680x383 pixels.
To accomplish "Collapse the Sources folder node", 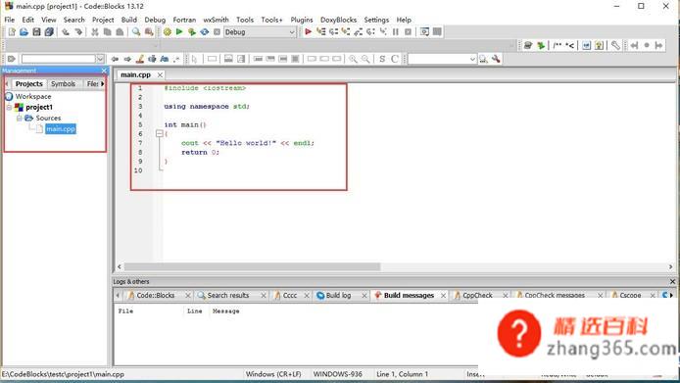I will coord(19,118).
